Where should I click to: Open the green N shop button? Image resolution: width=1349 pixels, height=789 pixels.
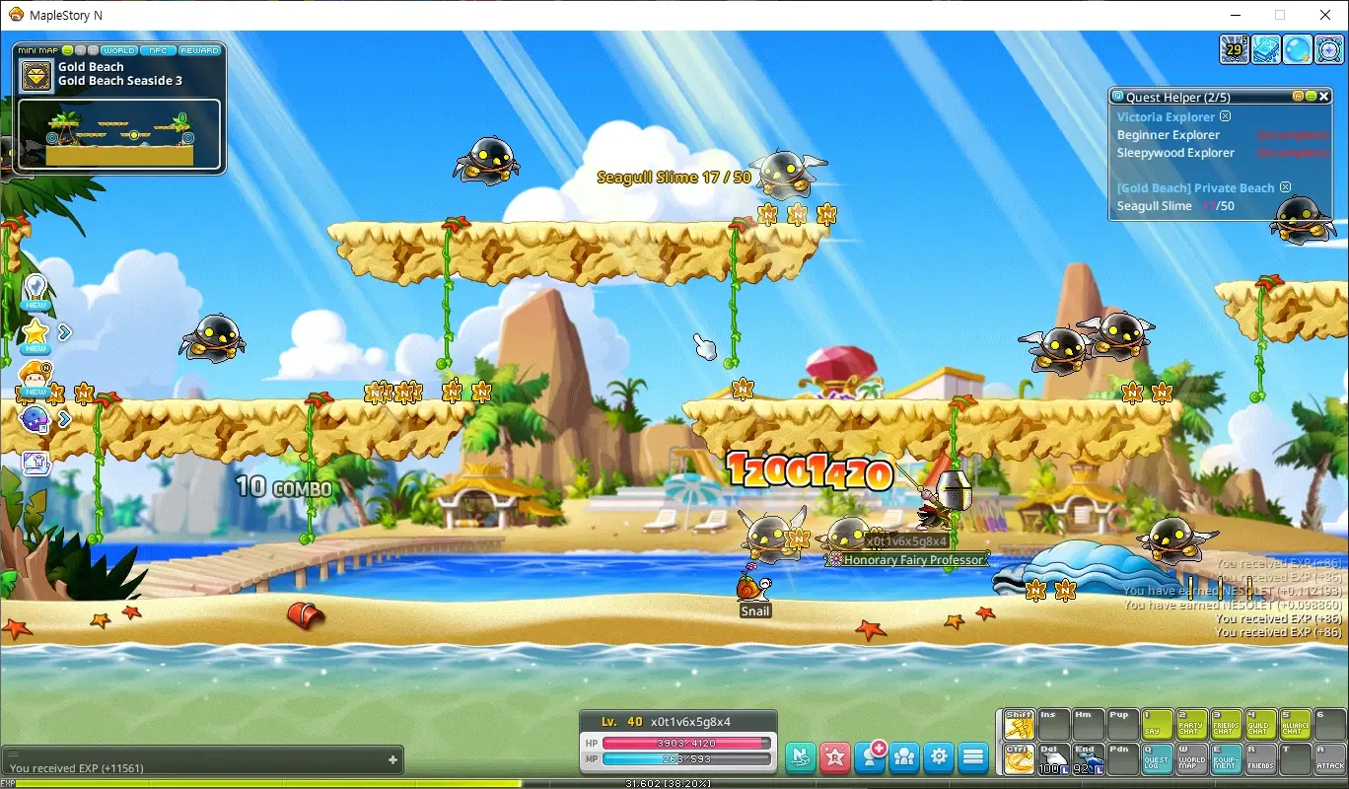pyautogui.click(x=801, y=756)
